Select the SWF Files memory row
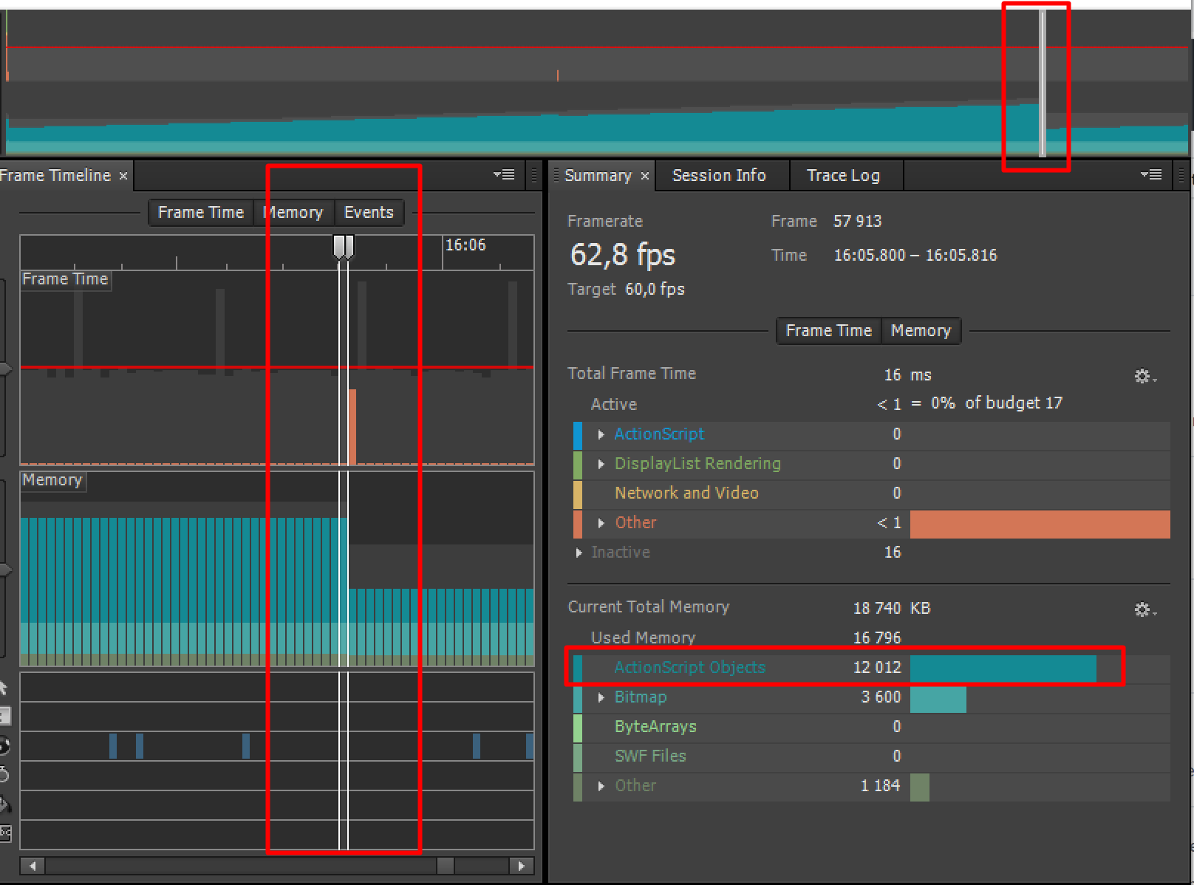The image size is (1194, 885). coord(872,756)
